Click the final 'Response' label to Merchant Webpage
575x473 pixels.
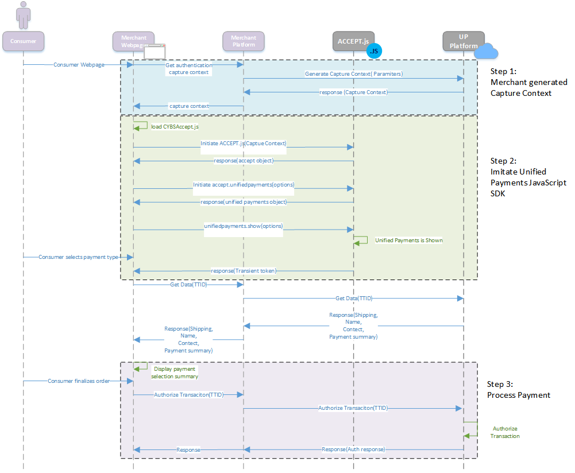(188, 449)
